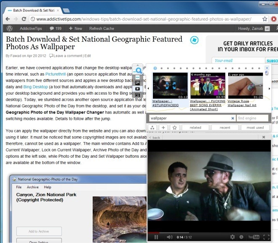Viewport: 278px width, 243px height.
Task: Click the find engine field
Action: (x=252, y=118)
